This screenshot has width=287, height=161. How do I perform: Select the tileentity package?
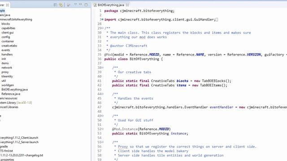(7, 76)
